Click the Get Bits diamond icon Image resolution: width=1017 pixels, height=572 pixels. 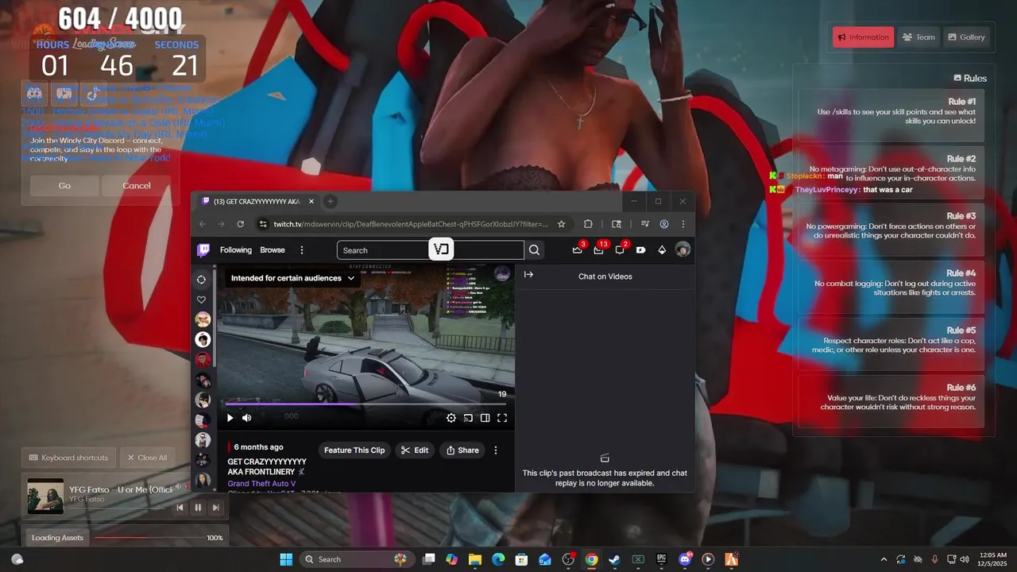[662, 250]
